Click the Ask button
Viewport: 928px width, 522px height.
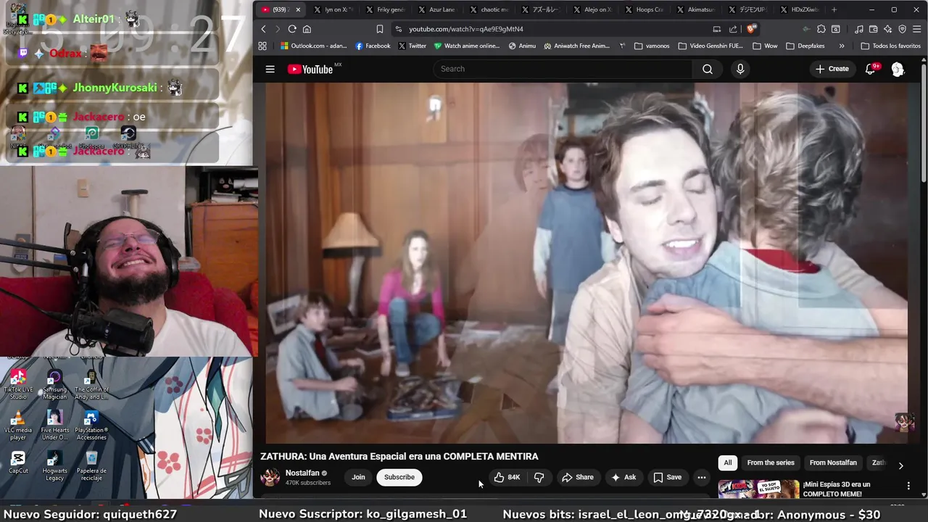point(623,477)
